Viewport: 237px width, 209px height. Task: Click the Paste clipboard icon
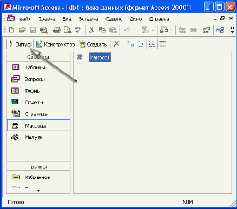113,30
